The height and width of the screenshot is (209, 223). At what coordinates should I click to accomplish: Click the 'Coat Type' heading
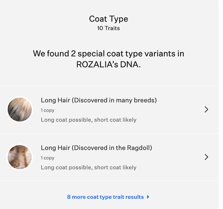108,19
